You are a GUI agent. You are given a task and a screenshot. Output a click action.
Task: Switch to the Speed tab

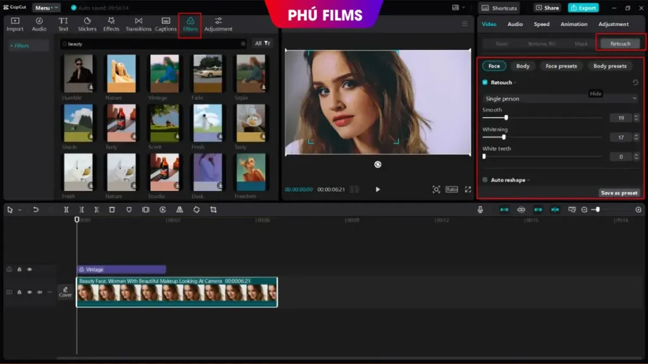click(542, 25)
